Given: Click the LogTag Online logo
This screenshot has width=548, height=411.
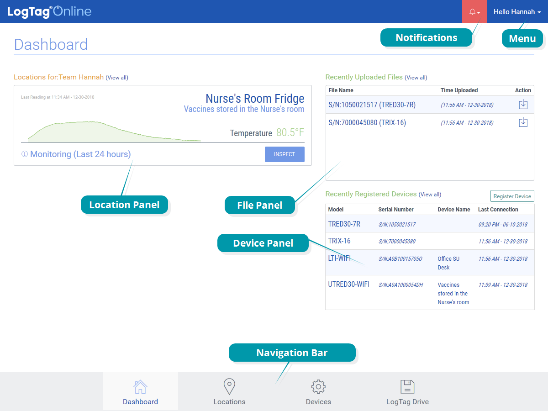Looking at the screenshot, I should tap(49, 11).
